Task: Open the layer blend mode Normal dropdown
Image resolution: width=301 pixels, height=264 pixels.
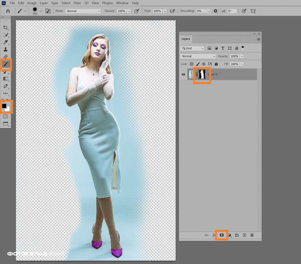Action: (x=198, y=56)
